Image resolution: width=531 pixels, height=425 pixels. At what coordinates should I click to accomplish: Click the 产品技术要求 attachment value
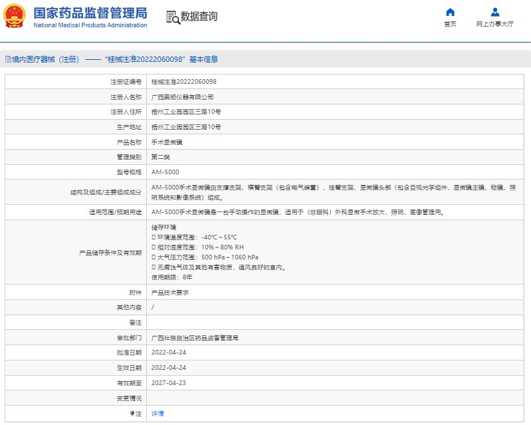pyautogui.click(x=170, y=292)
